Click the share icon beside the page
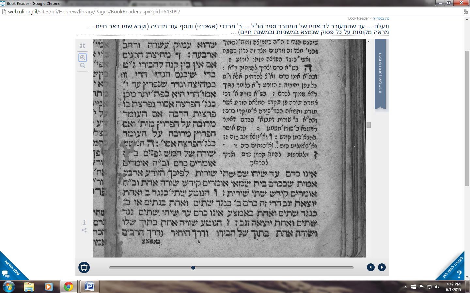This screenshot has width=470, height=293. [84, 230]
